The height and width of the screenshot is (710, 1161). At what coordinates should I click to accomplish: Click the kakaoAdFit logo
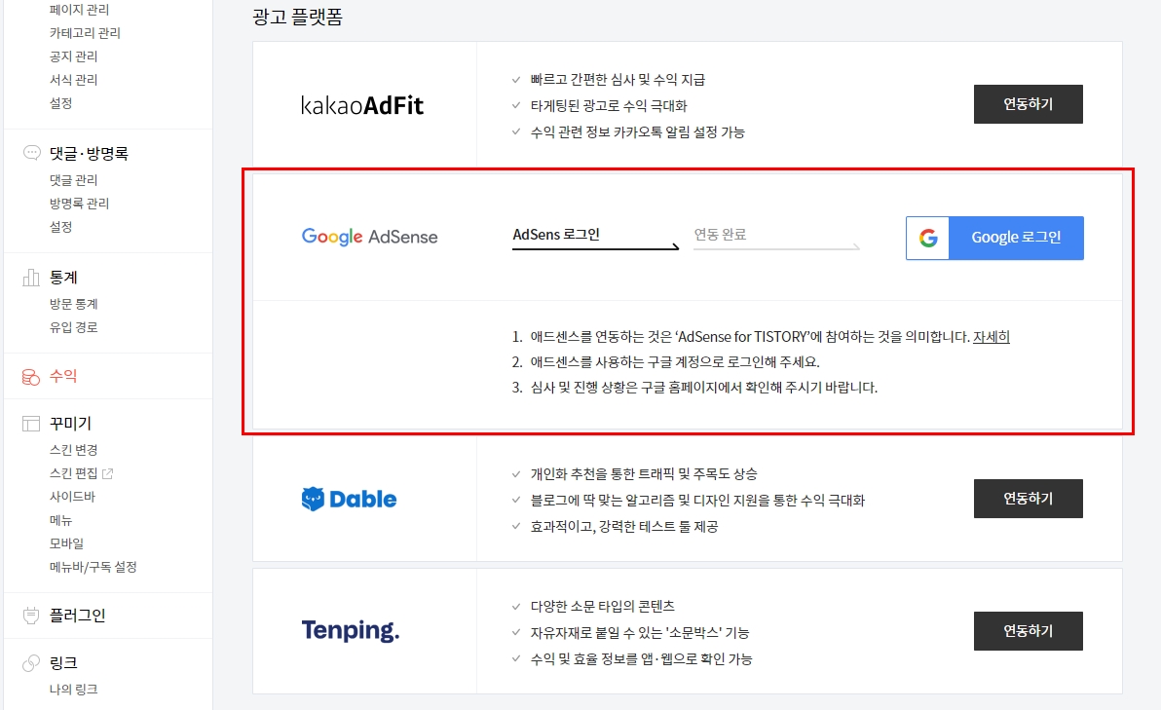pyautogui.click(x=362, y=105)
